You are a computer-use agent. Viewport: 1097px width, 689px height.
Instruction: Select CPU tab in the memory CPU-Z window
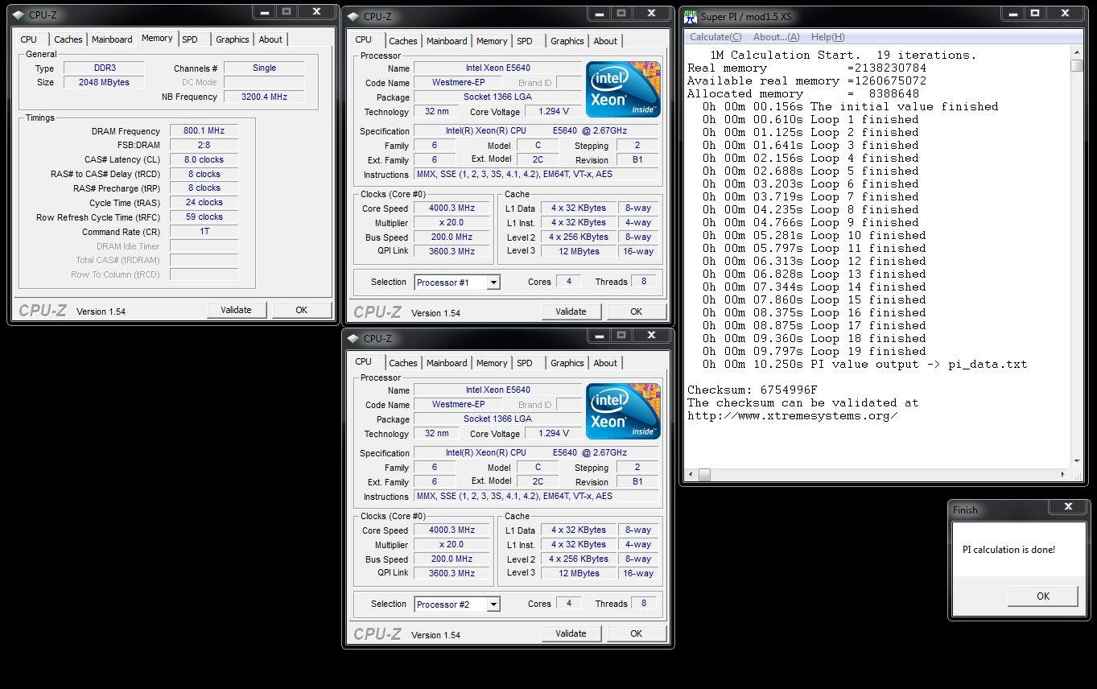29,39
